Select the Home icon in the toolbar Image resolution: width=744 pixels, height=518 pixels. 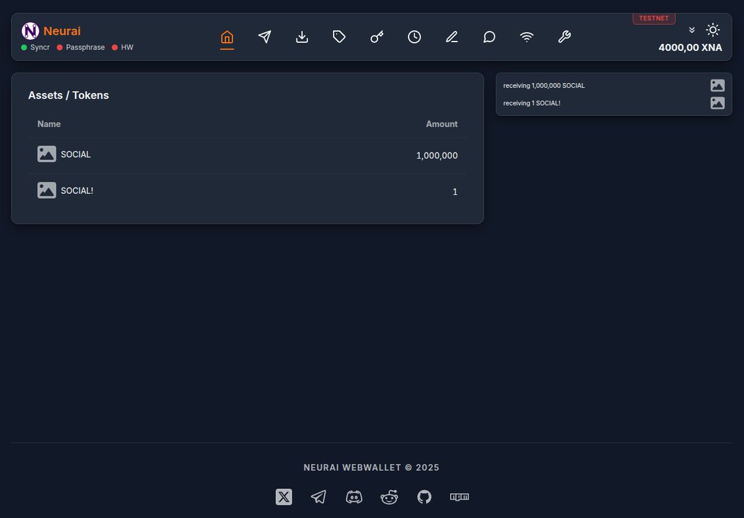(227, 37)
